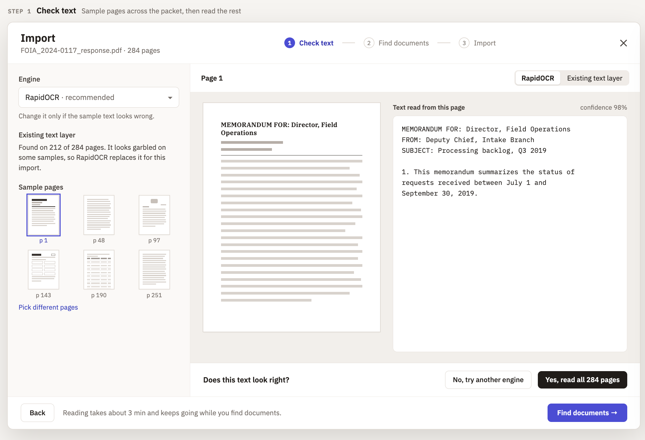
Task: Select sample page p 97 thumbnail
Action: coord(154,215)
